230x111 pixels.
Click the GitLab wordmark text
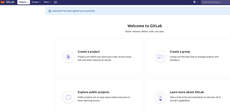point(10,2)
